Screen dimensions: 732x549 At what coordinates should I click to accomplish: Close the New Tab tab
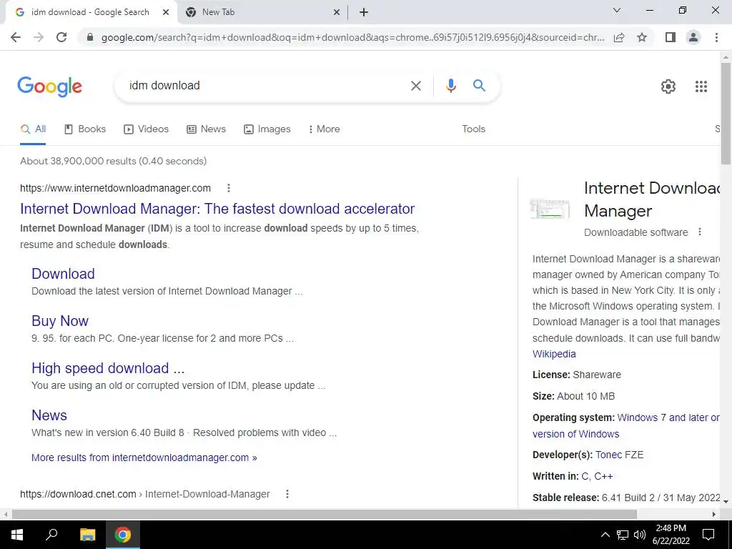tap(337, 12)
